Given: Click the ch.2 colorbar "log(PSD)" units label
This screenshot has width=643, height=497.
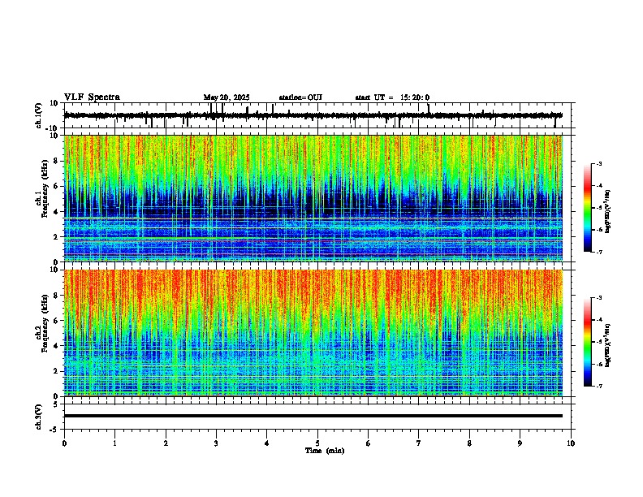Looking at the screenshot, I should point(607,345).
